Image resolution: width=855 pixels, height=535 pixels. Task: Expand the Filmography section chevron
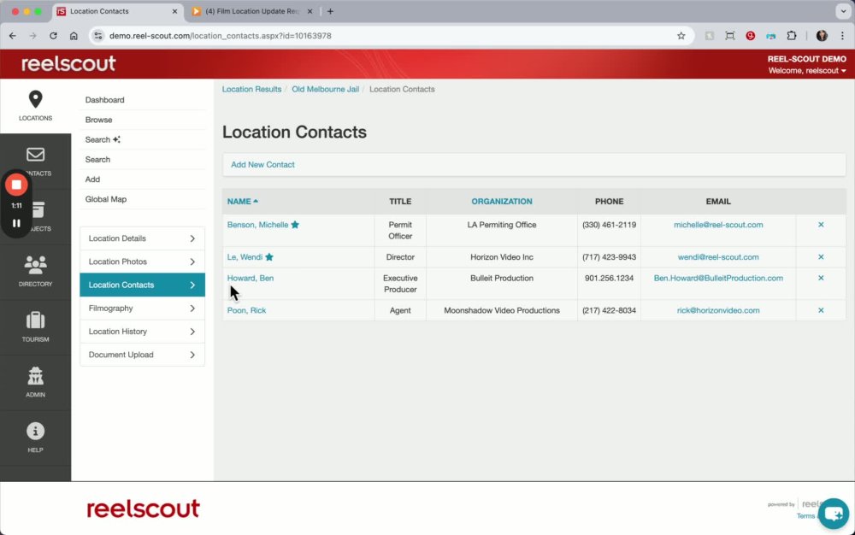[192, 309]
